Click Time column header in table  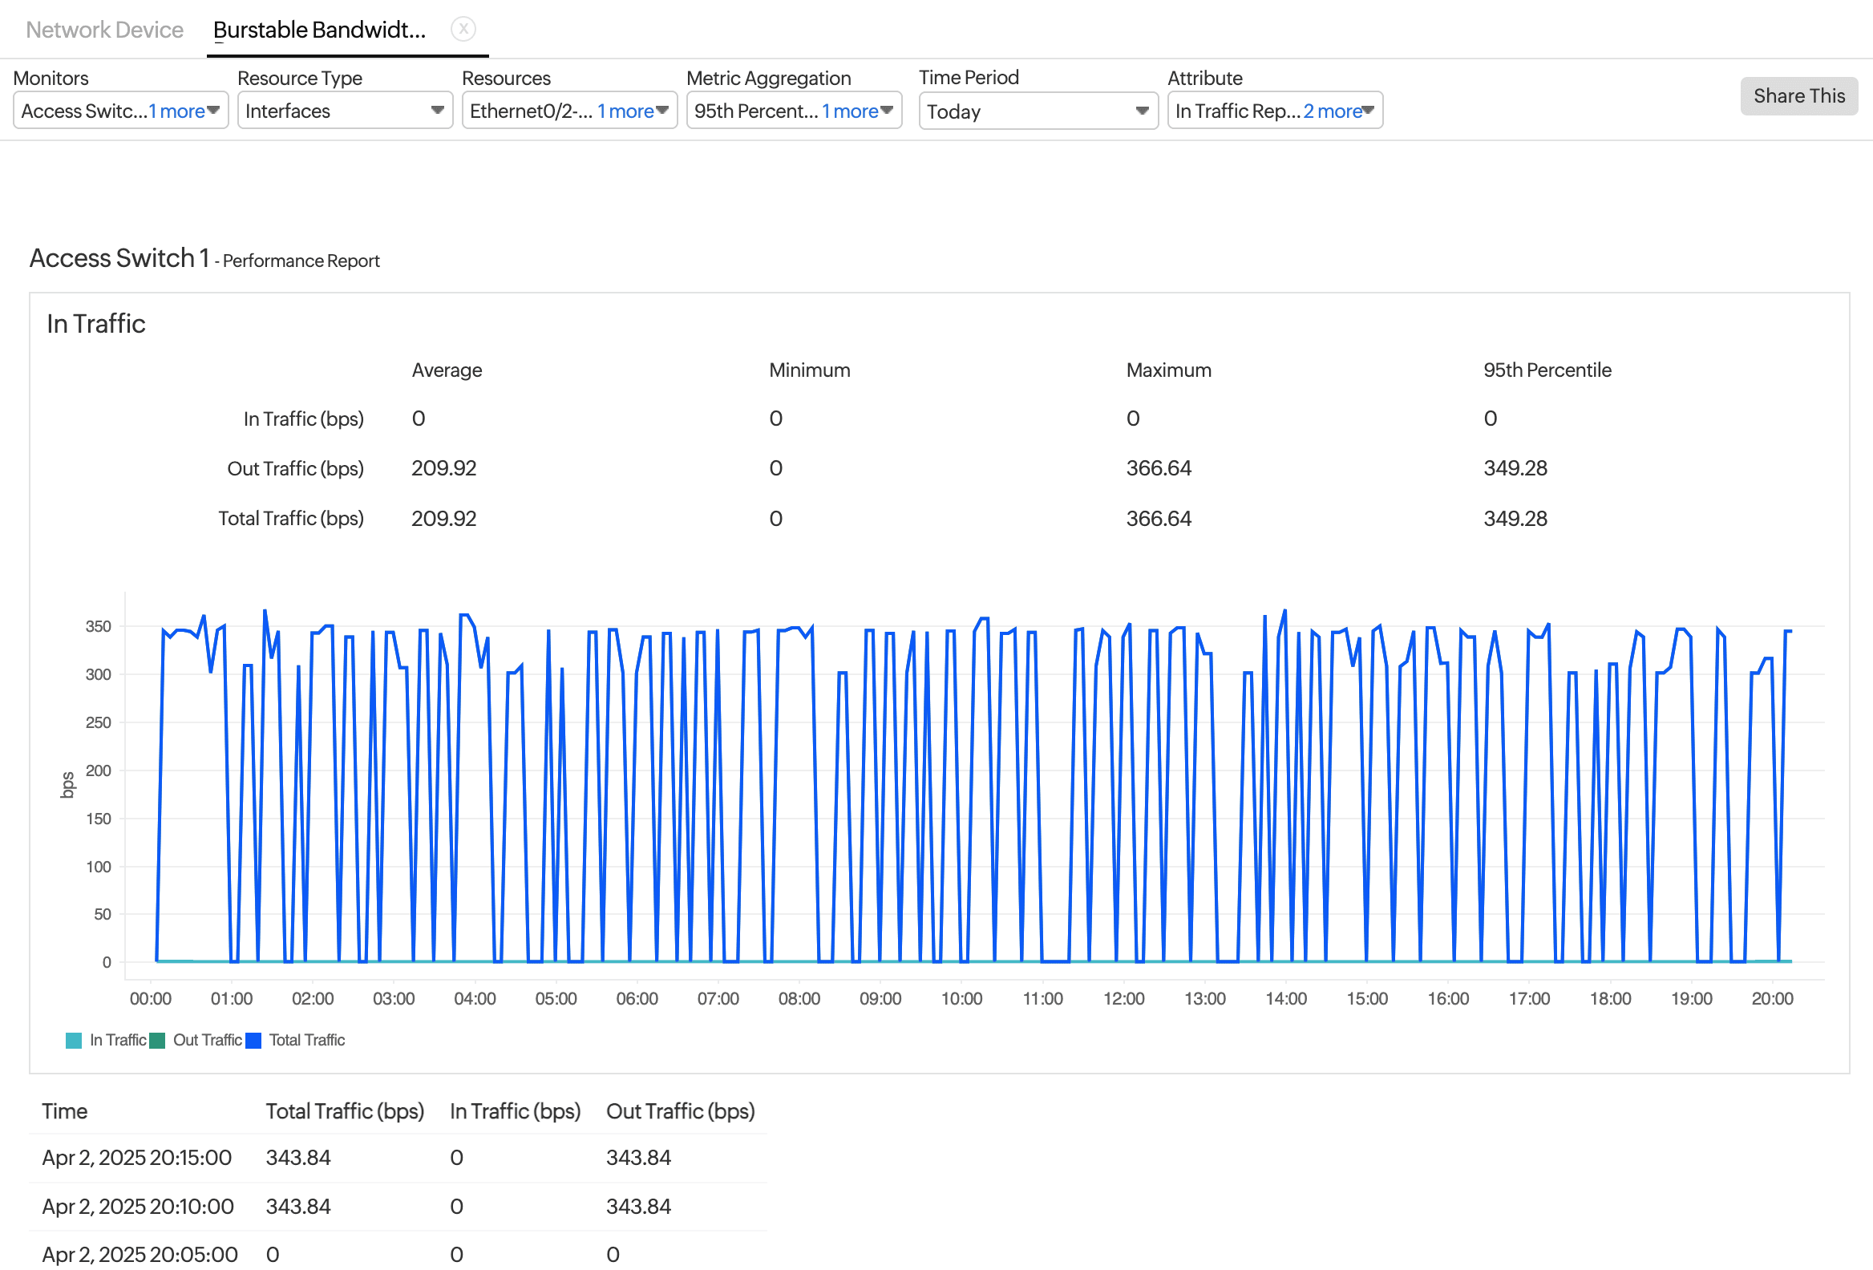64,1111
